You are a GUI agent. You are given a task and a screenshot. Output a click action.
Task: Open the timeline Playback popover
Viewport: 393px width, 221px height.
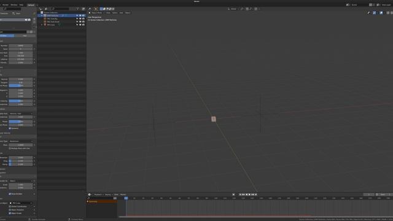point(98,195)
